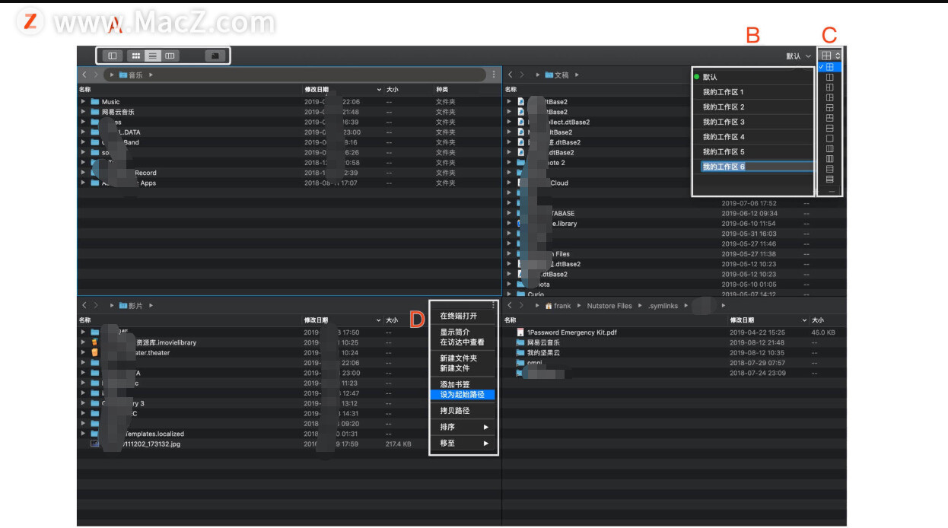Open the 排序 submenu
The image size is (948, 528).
click(x=463, y=427)
